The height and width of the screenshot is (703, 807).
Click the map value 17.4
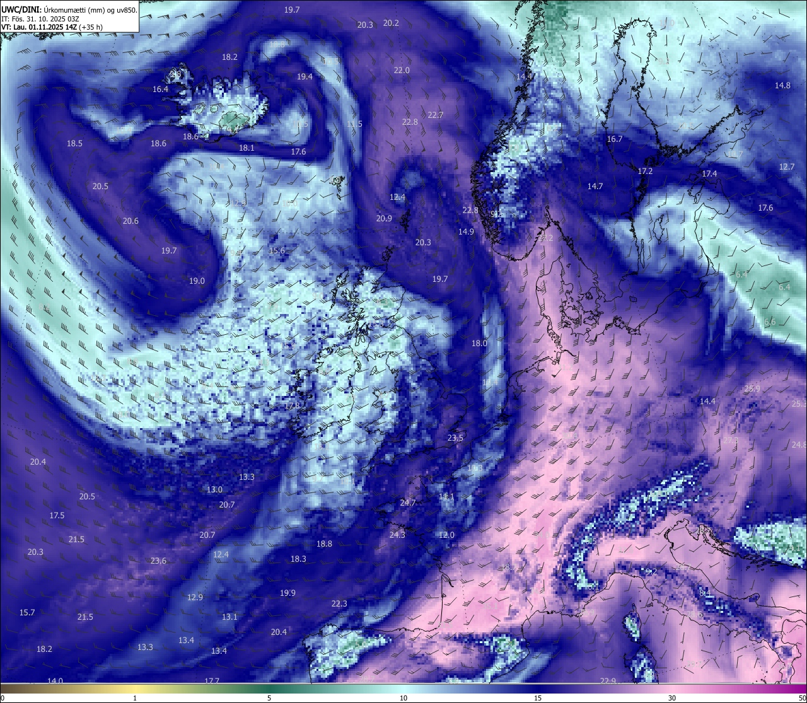709,173
